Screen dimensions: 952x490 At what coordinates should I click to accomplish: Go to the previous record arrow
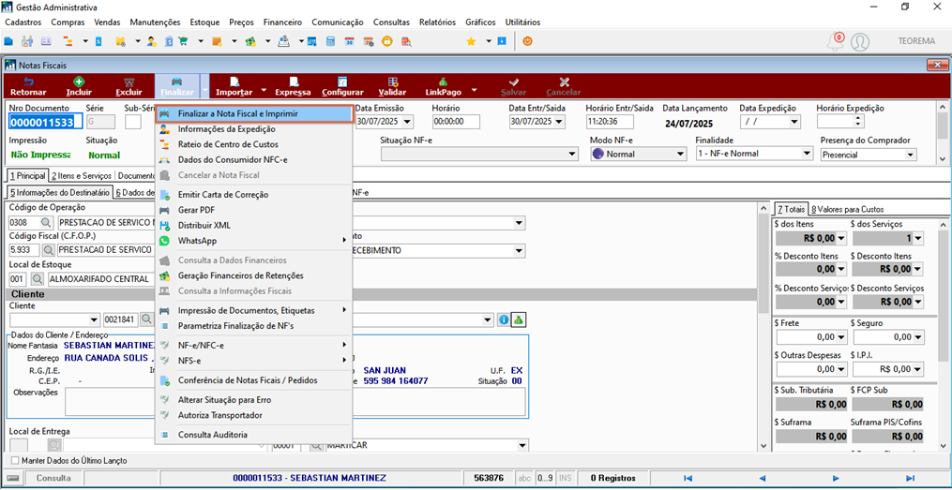click(762, 478)
